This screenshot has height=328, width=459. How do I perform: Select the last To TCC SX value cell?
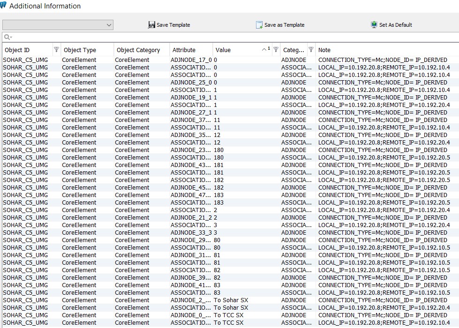[x=229, y=323]
